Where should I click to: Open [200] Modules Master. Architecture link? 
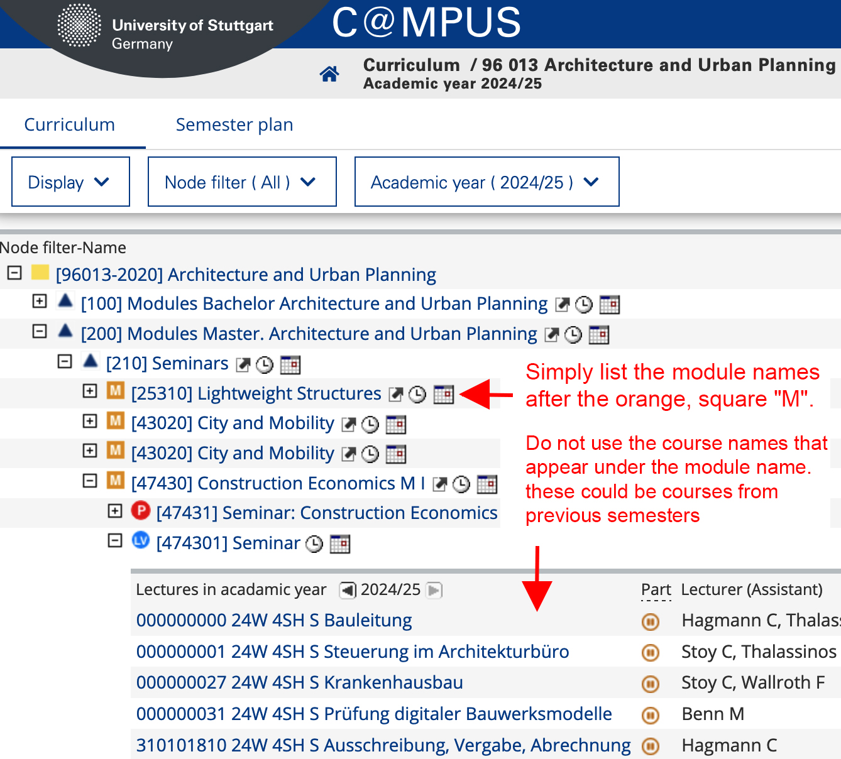click(309, 334)
